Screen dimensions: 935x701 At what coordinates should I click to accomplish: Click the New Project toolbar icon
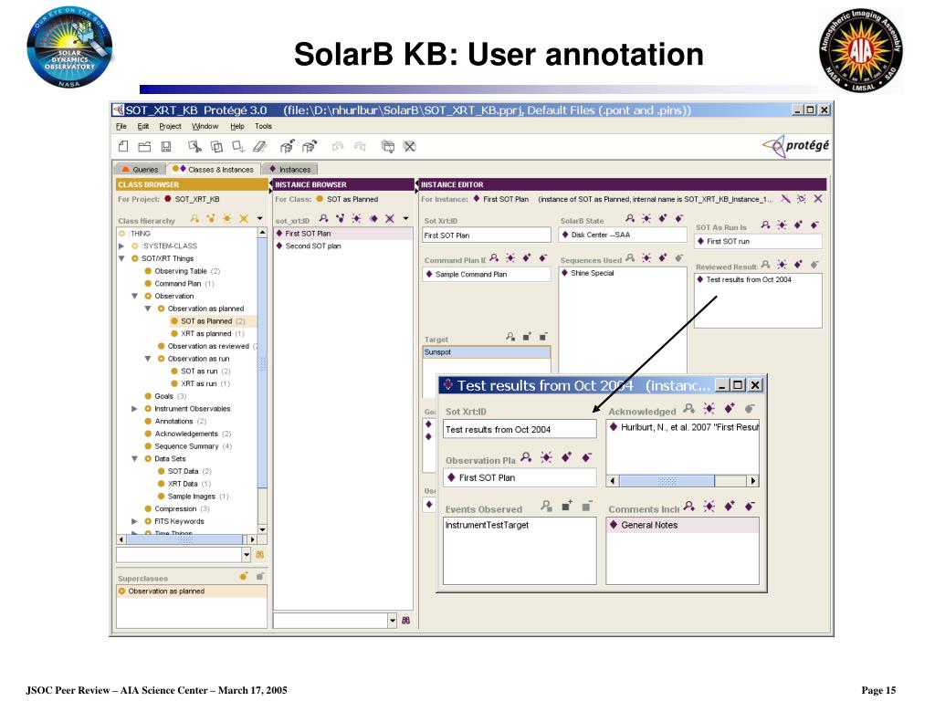click(123, 146)
